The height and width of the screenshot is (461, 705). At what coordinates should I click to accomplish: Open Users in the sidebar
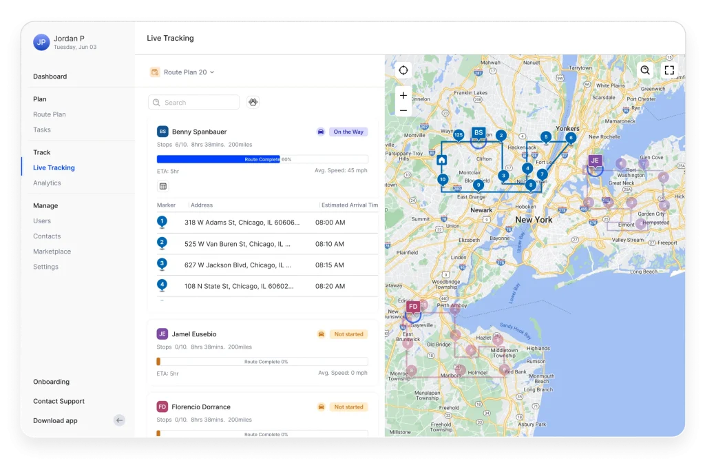pos(42,221)
